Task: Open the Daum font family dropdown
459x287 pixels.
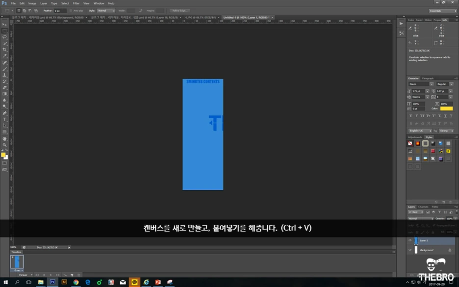Action: [432, 83]
